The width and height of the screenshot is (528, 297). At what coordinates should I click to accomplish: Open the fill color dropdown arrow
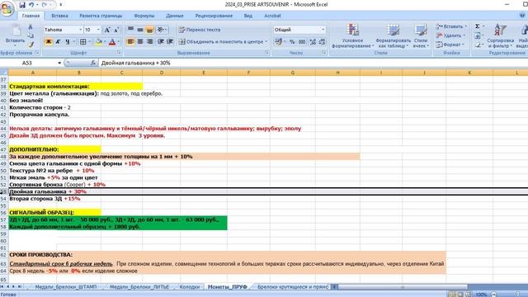click(105, 42)
